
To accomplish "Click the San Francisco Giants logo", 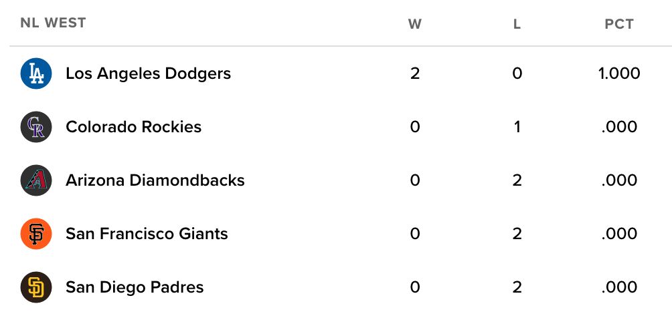I will (36, 234).
